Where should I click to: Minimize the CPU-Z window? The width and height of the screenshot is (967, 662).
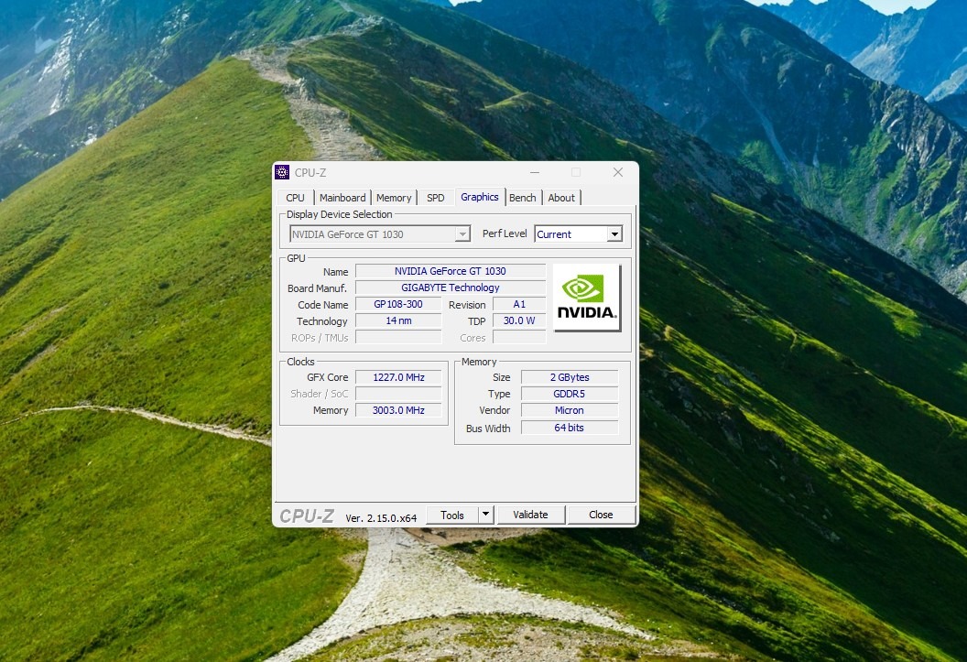tap(535, 172)
